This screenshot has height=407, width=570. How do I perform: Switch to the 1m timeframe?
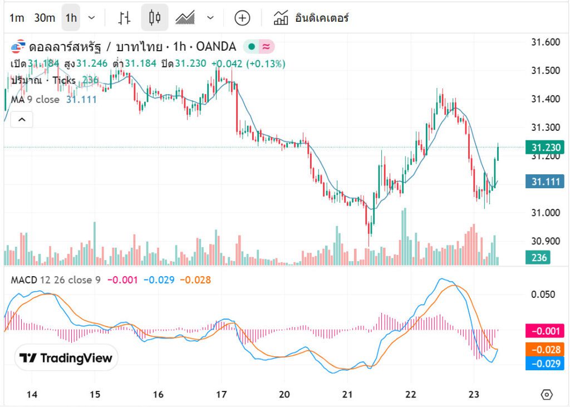tap(17, 18)
